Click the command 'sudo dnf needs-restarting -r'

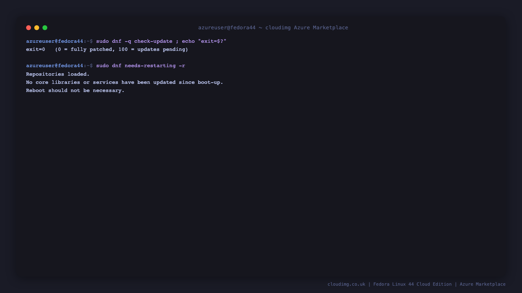coord(141,66)
